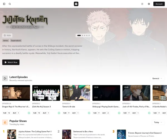Screen dimensions: 167x139
Task: Click Frieren: Beyond Journey's End Season 2 title
Action: coord(145,133)
